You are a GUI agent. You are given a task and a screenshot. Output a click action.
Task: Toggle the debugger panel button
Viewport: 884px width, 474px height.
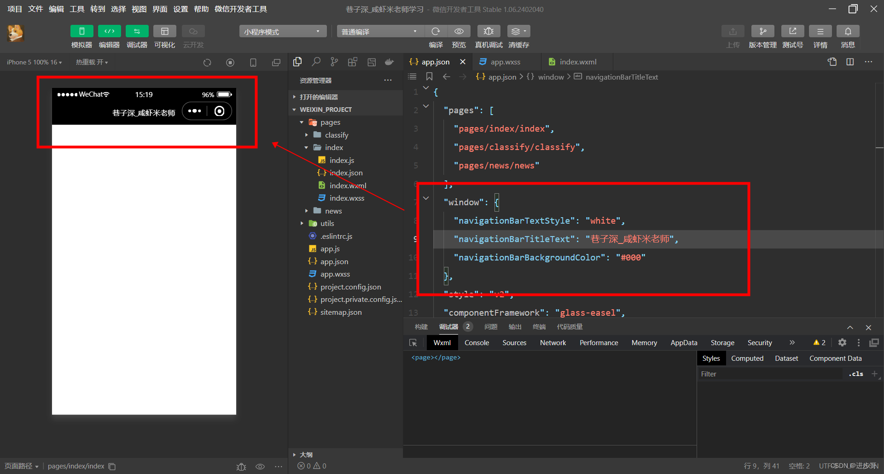(x=137, y=31)
